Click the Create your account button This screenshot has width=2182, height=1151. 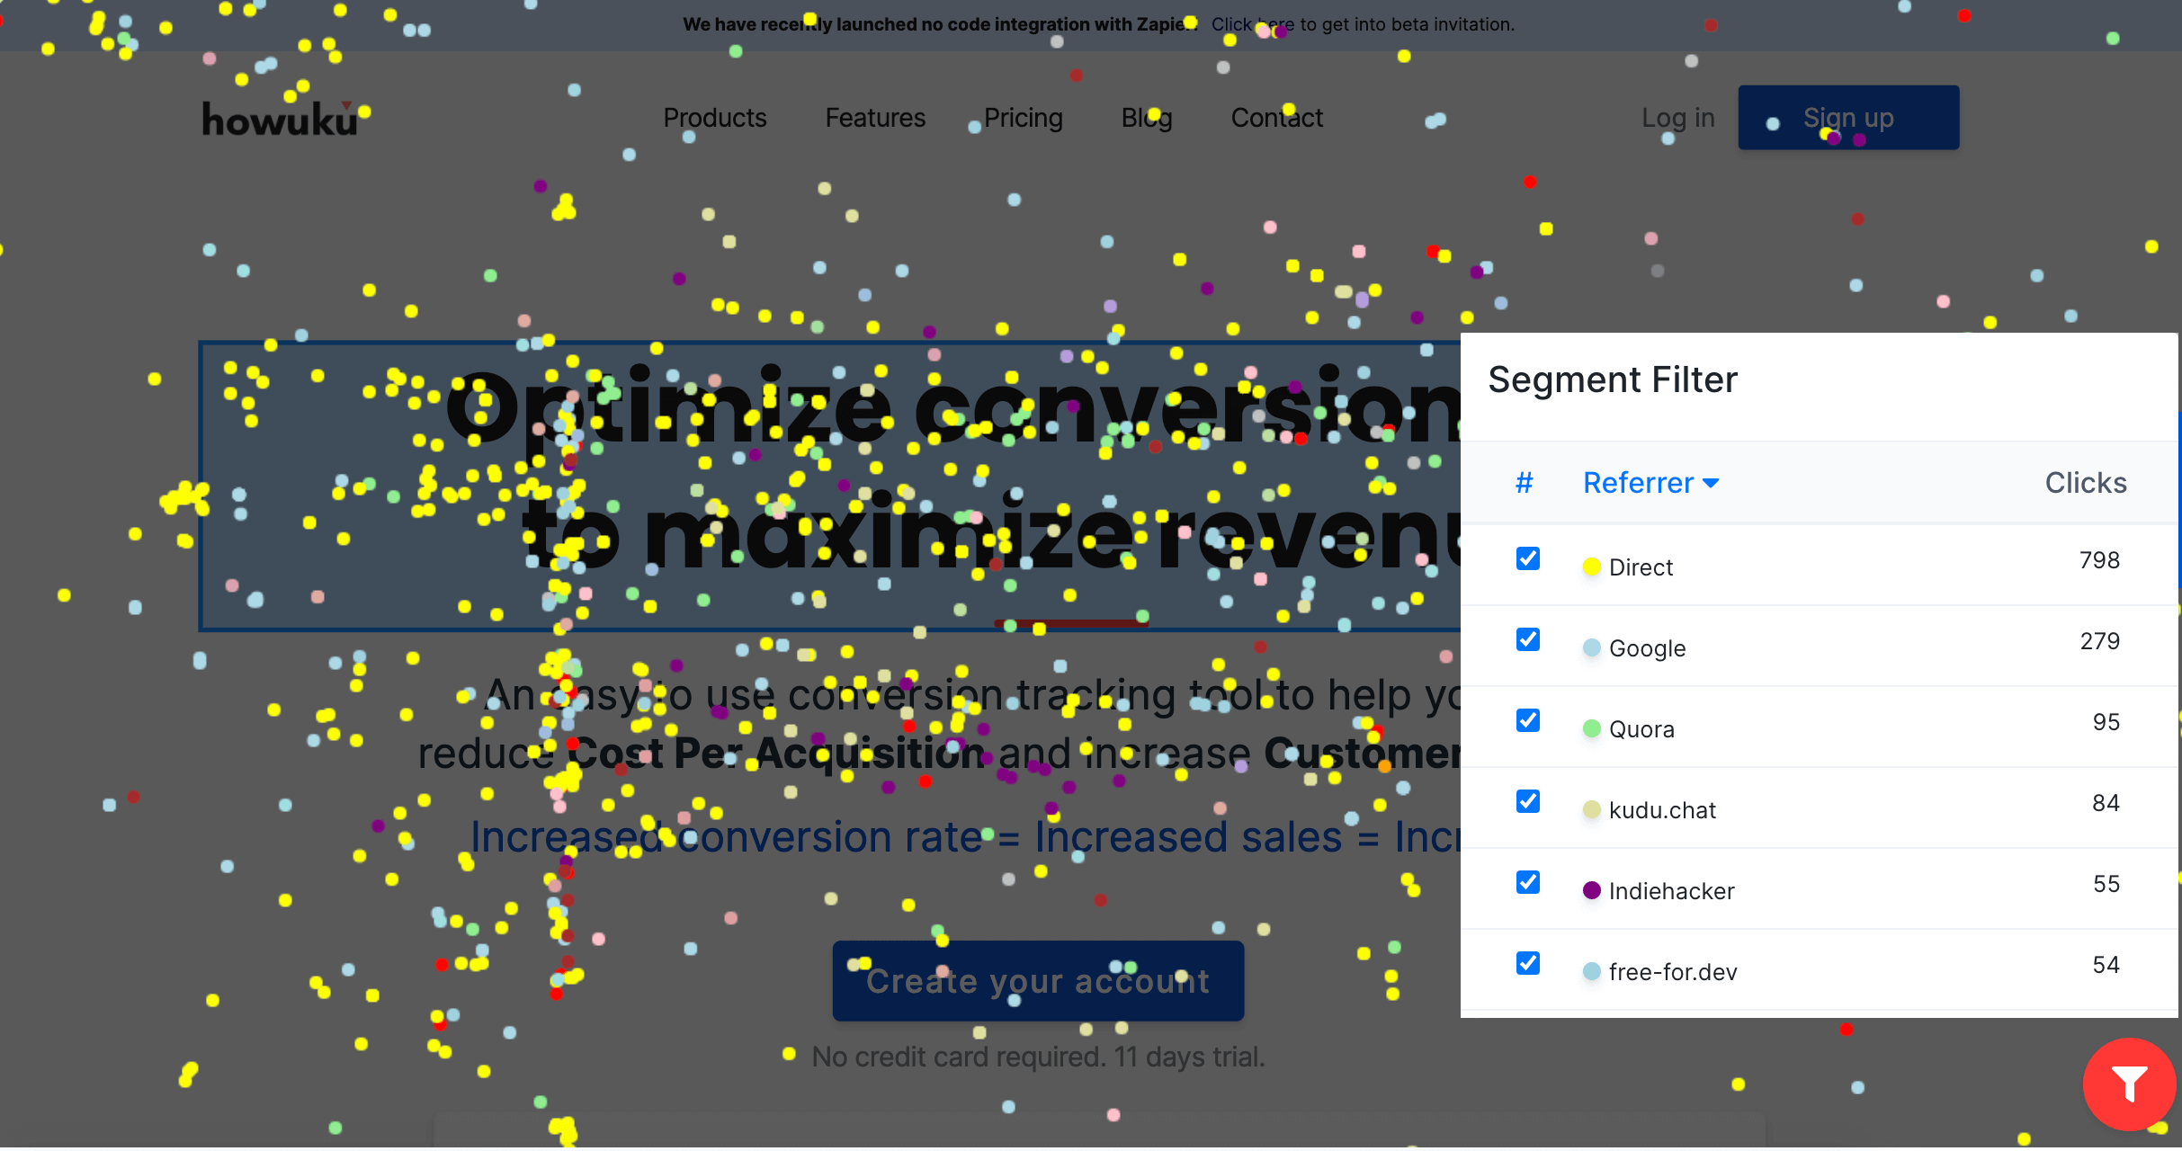[1038, 981]
